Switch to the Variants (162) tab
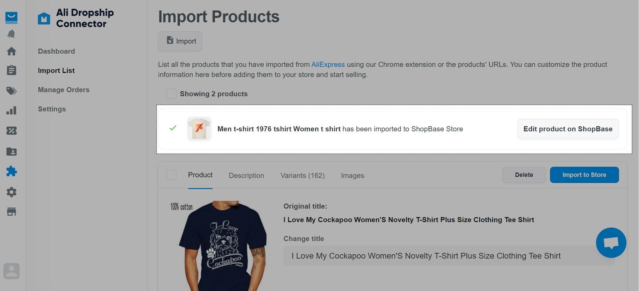The height and width of the screenshot is (291, 639). tap(302, 176)
